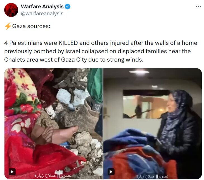Viewport: 204px width, 180px height.
Task: Select the tweet body text about Palestinians
Action: [x=101, y=51]
